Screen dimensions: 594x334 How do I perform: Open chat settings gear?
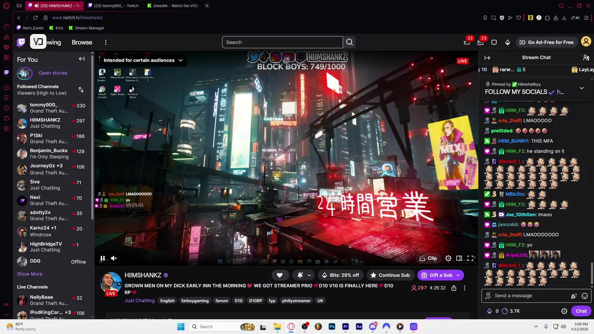tap(564, 311)
